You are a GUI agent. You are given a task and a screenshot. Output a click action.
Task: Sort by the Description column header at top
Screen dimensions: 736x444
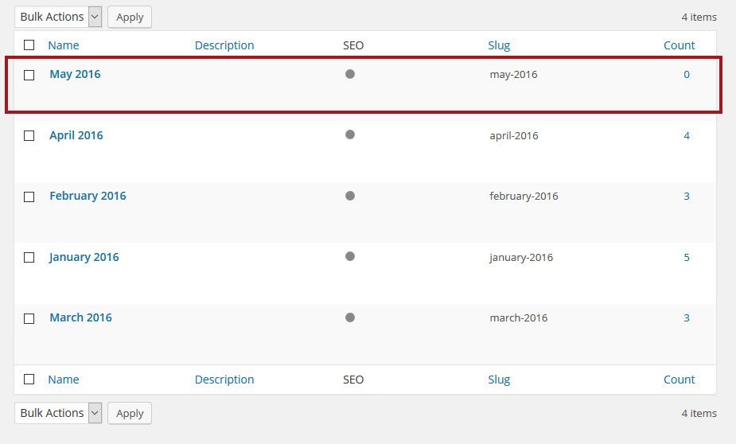(224, 45)
